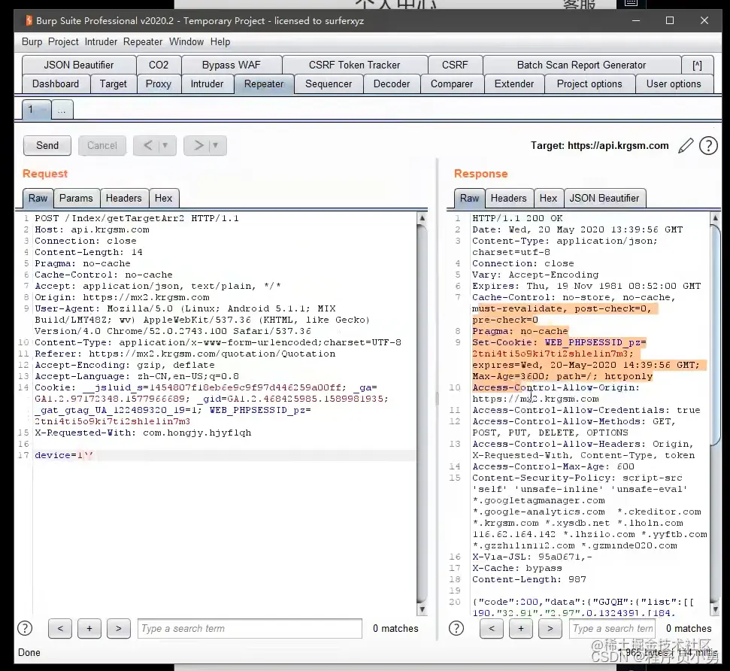The image size is (730, 671).
Task: Click response search plus options button
Action: pos(521,629)
